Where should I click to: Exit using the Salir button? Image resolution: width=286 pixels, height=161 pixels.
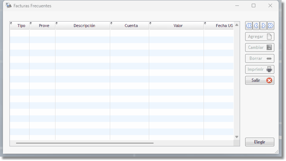[259, 80]
